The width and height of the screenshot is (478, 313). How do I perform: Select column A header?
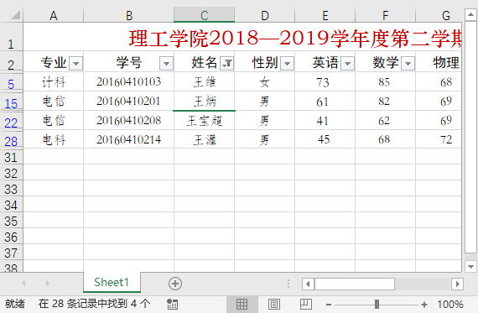(54, 15)
